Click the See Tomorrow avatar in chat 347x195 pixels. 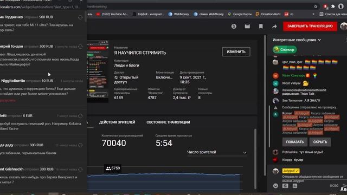[x=275, y=101]
